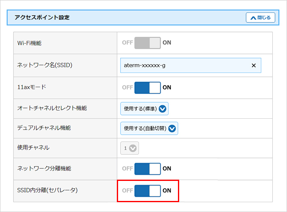Image resolution: width=287 pixels, height=212 pixels.
Task: Open the 使用チャネル dropdown showing 1
Action: [x=130, y=148]
